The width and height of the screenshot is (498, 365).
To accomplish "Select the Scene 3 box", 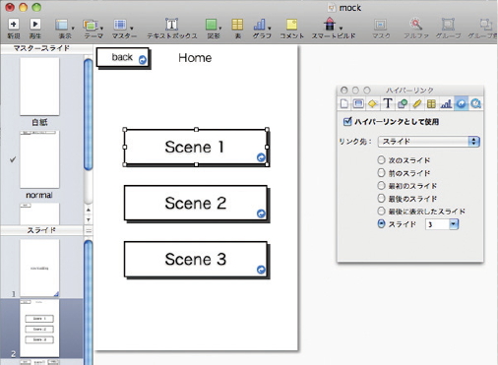I will [196, 260].
